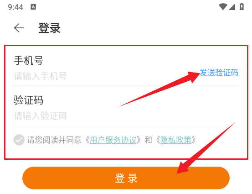Click the 和 text between policy links

tap(148, 140)
